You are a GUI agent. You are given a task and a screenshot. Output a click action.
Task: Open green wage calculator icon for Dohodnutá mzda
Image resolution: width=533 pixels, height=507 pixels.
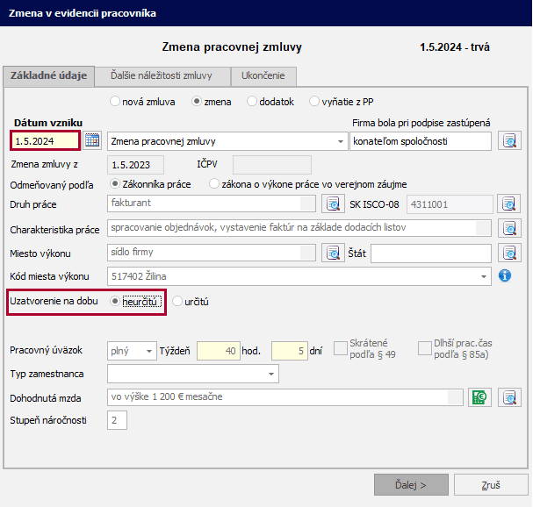[x=479, y=396]
